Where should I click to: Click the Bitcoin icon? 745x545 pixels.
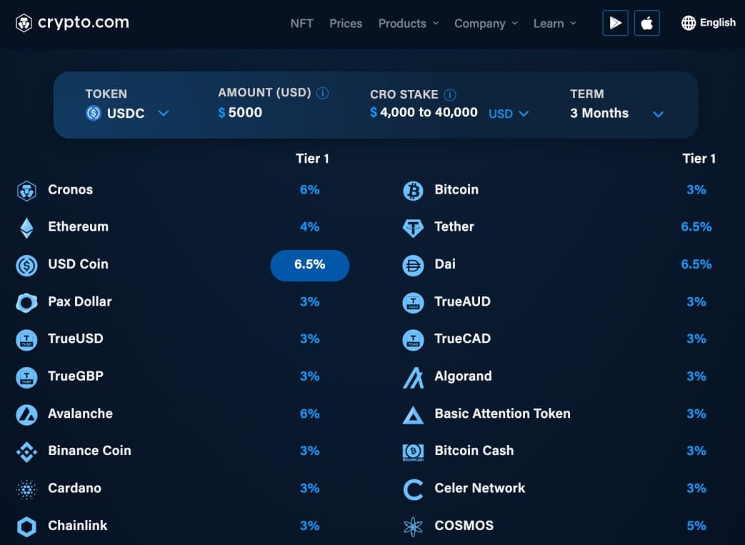coord(413,191)
